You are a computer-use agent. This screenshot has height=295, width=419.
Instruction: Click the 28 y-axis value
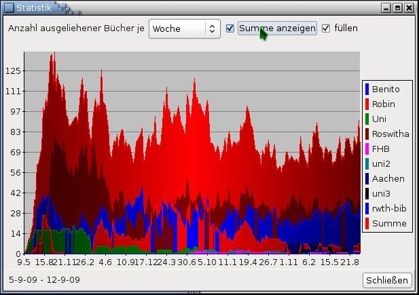click(15, 213)
